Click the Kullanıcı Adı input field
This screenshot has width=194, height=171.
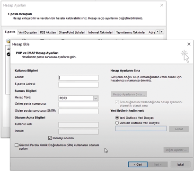[79, 125]
